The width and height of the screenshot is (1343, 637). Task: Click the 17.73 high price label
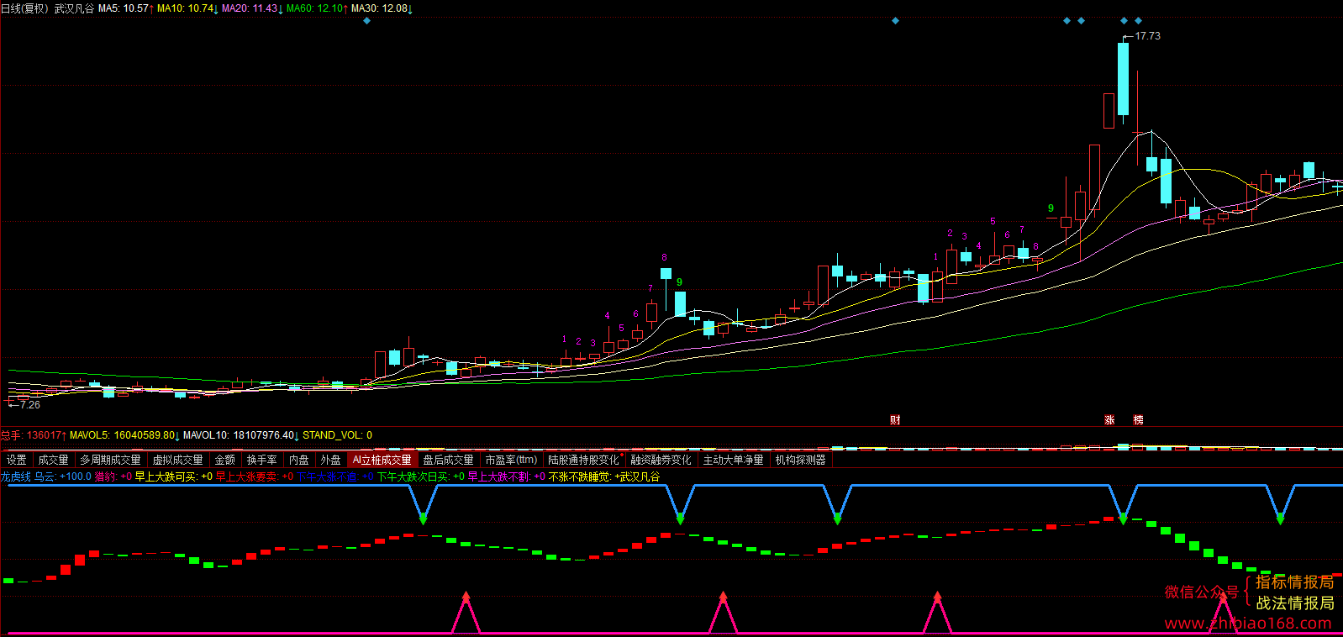[x=1147, y=36]
